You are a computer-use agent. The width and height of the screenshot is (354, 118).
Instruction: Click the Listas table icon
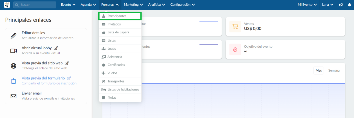(104, 41)
